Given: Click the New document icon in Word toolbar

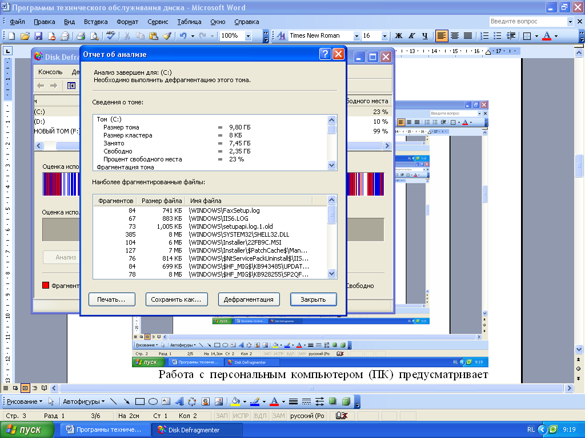Looking at the screenshot, I should tap(11, 36).
